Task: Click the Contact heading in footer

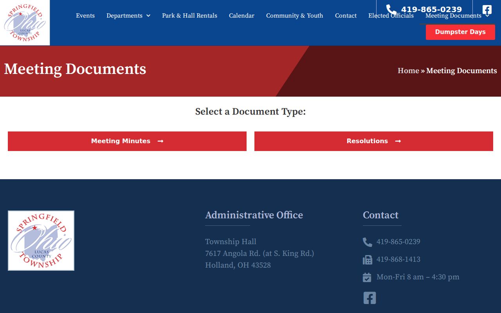Action: pos(380,215)
